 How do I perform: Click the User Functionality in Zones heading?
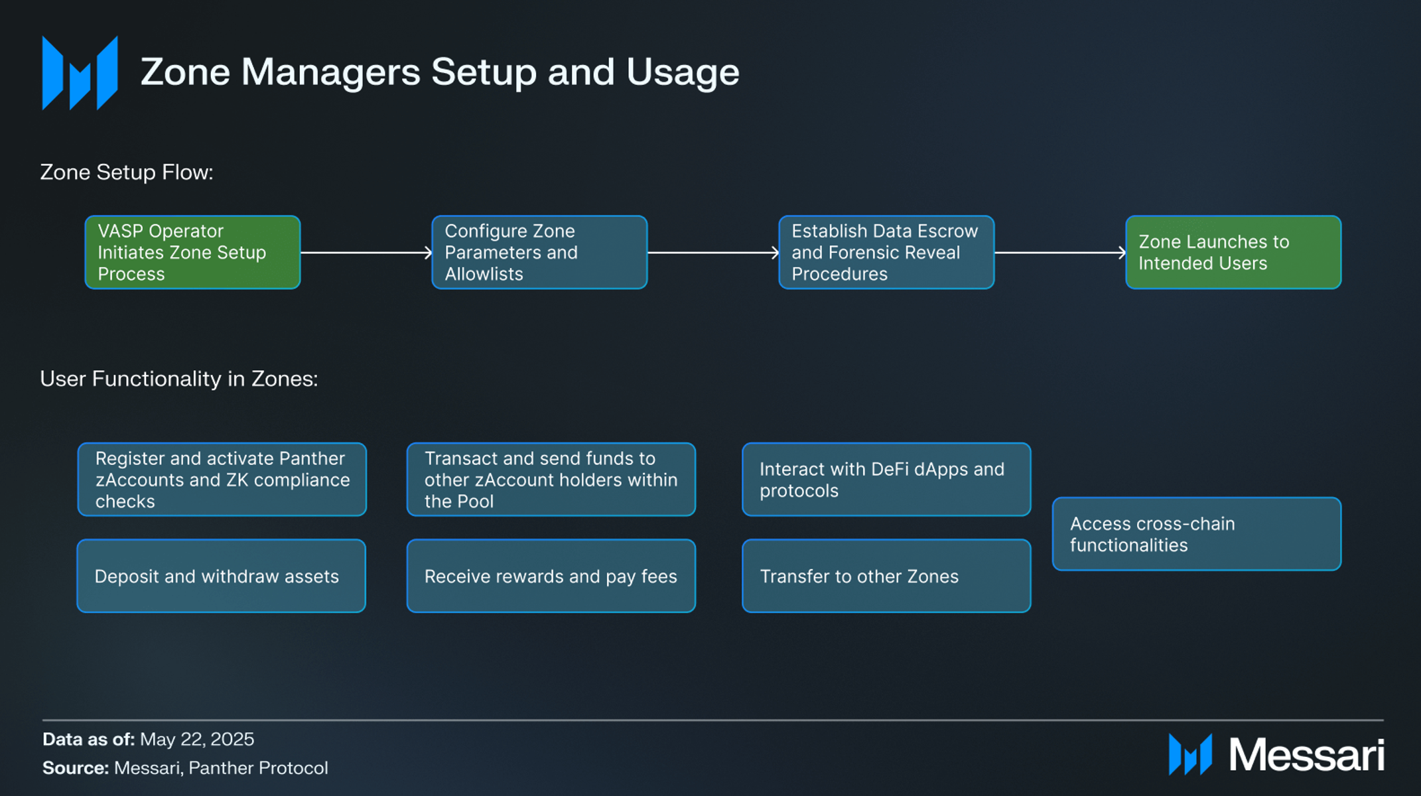pyautogui.click(x=179, y=379)
